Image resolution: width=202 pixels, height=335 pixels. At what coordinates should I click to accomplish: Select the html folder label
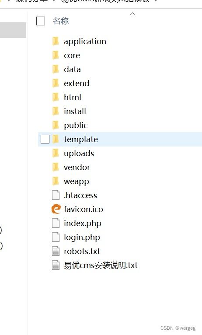click(73, 98)
